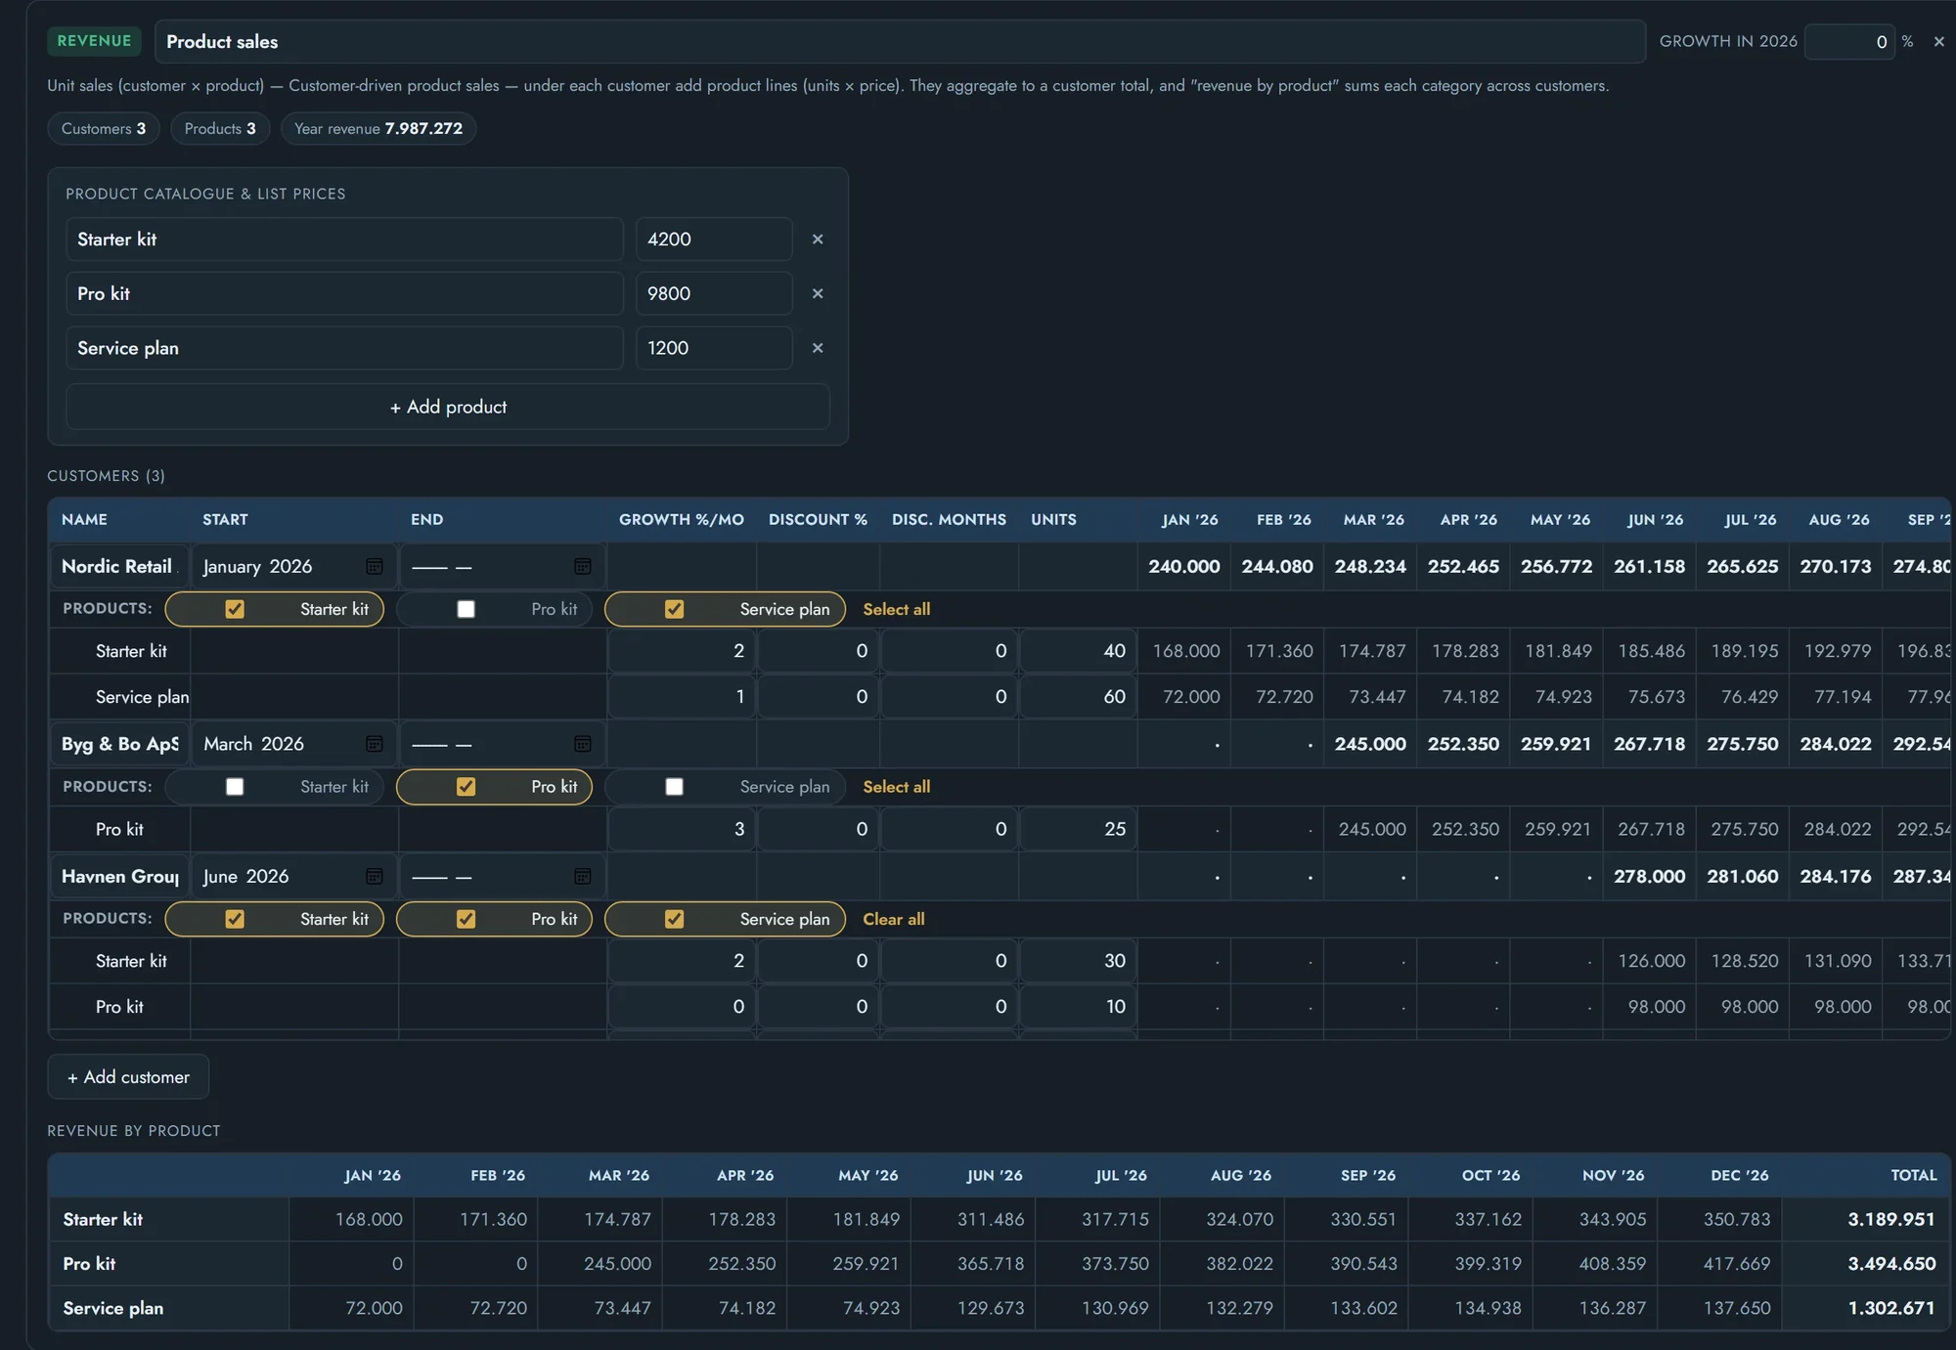This screenshot has height=1350, width=1956.
Task: Edit Nordic Retail Service plan units 60
Action: [1078, 697]
